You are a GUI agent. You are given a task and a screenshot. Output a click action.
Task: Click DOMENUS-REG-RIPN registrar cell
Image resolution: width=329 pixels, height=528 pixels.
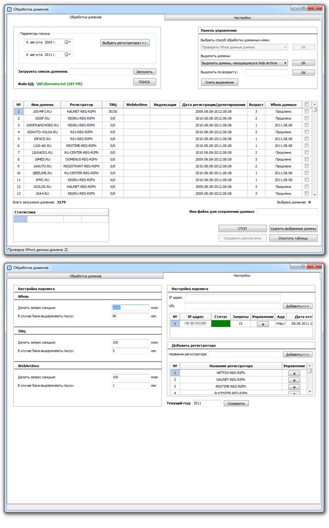pyautogui.click(x=81, y=159)
